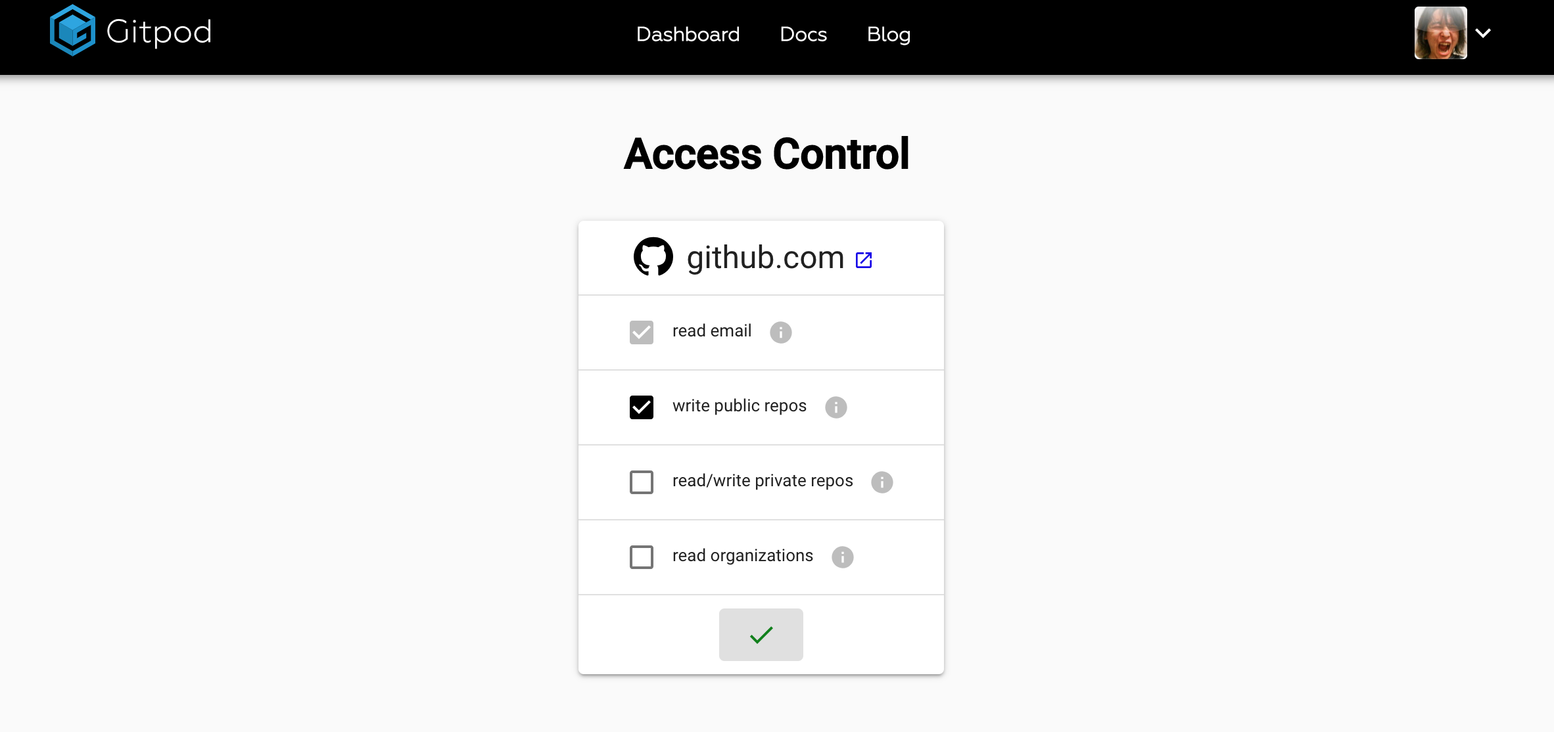Toggle the write public repos checkbox
The image size is (1554, 732).
[x=641, y=407]
